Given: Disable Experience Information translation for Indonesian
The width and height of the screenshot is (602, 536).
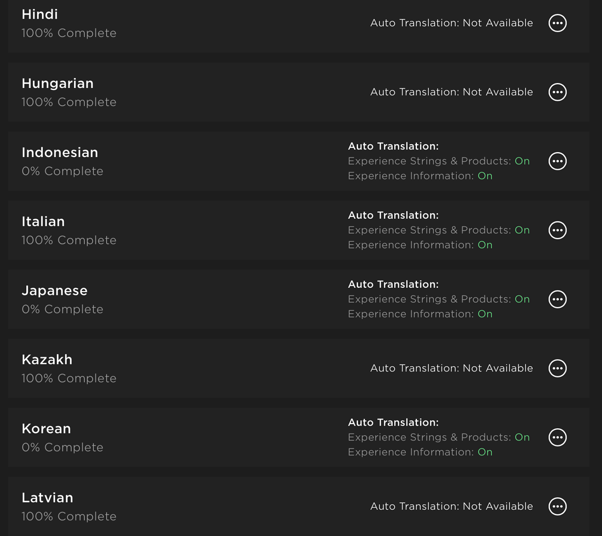Looking at the screenshot, I should point(484,176).
